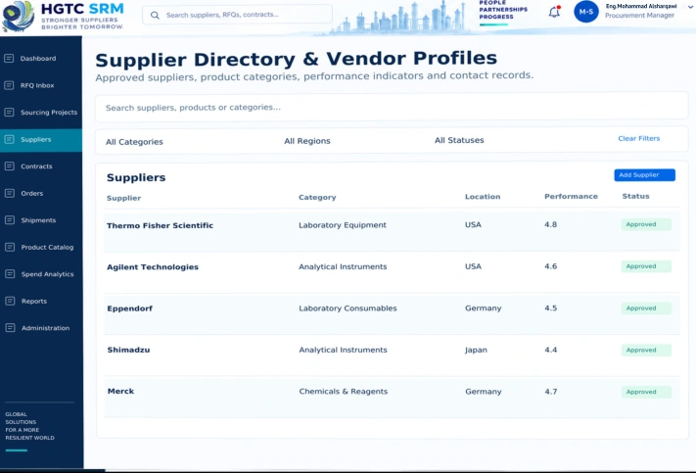
Task: Click the Location column header
Action: [x=483, y=196]
